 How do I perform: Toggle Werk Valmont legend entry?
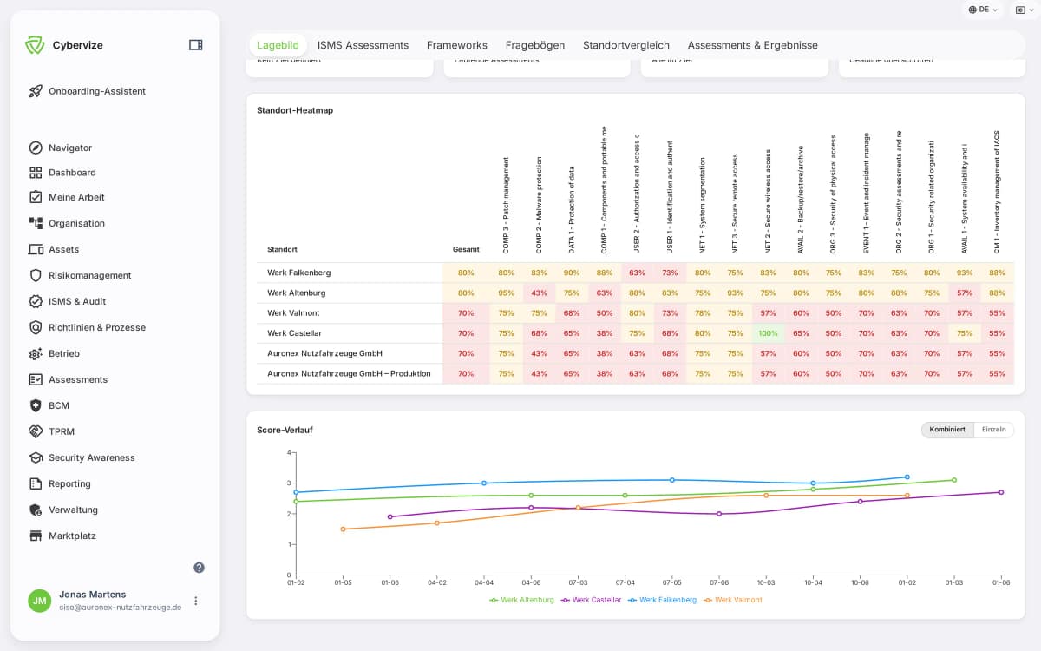coord(733,600)
